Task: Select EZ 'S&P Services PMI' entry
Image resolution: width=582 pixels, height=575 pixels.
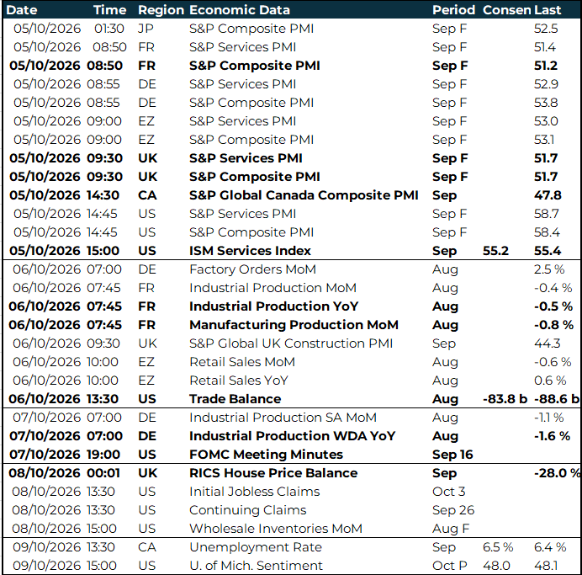Action: coord(242,121)
